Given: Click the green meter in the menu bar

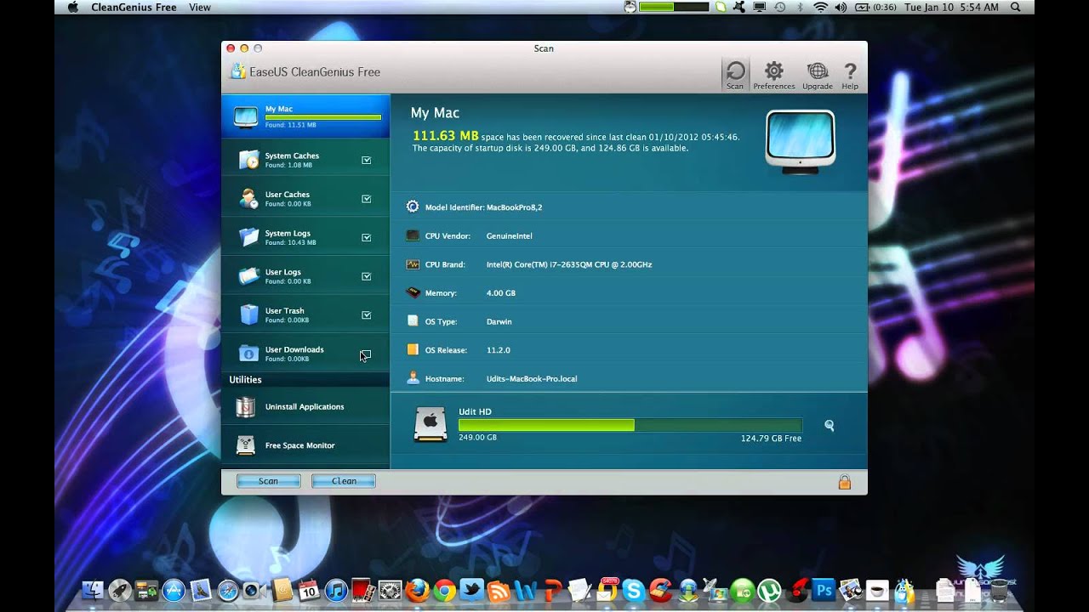Looking at the screenshot, I should 674,7.
